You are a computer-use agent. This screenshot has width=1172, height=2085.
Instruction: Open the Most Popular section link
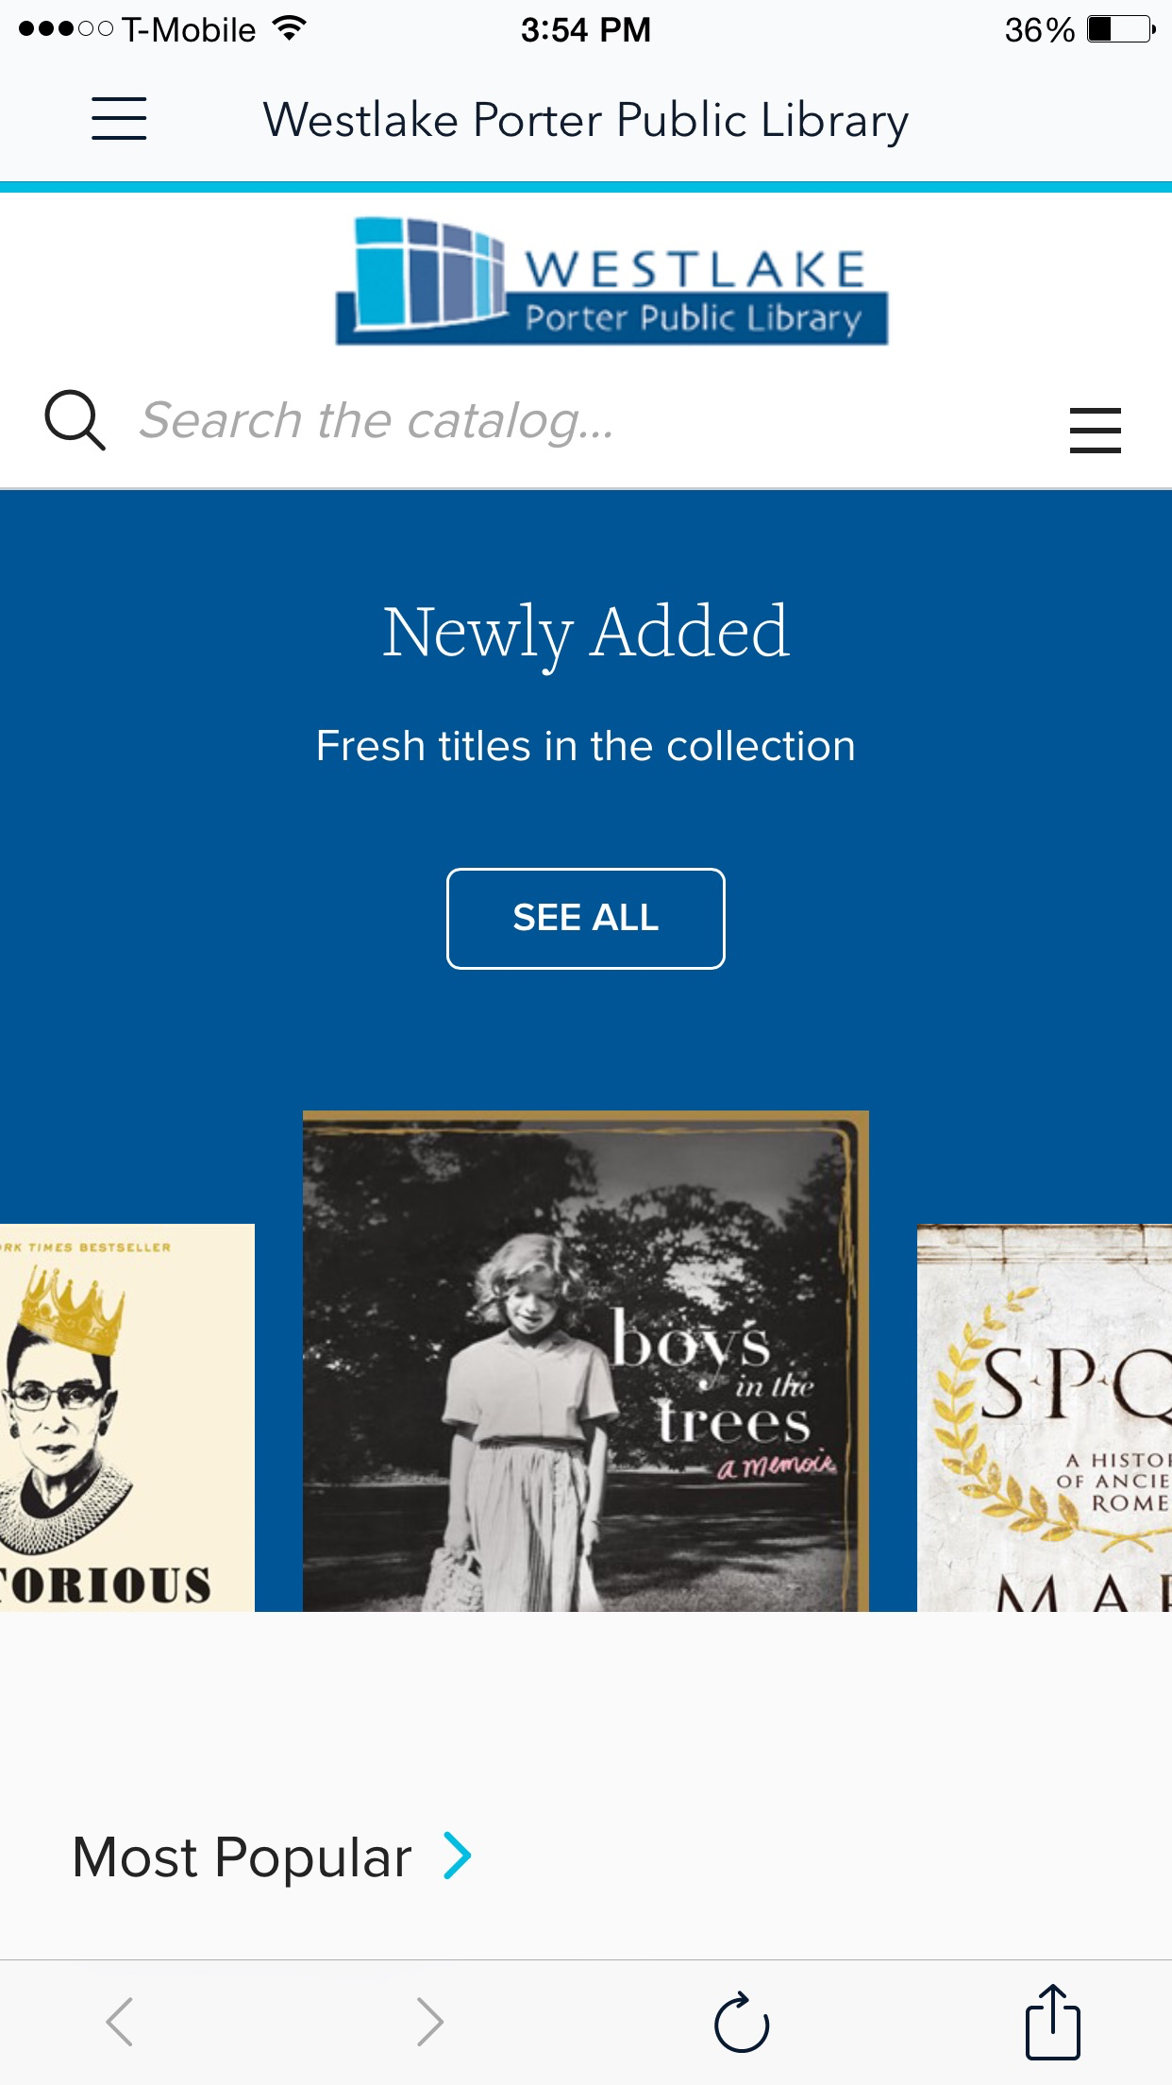click(243, 1857)
